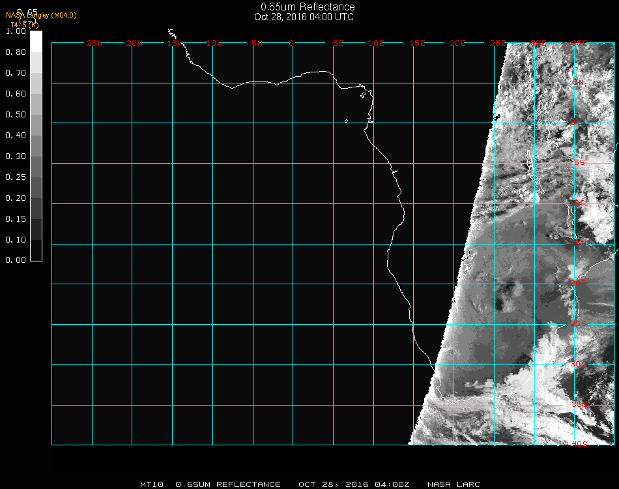This screenshot has height=489, width=619.
Task: Click the white 1.00 reflectance swatch on colorbar
Action: (x=36, y=40)
